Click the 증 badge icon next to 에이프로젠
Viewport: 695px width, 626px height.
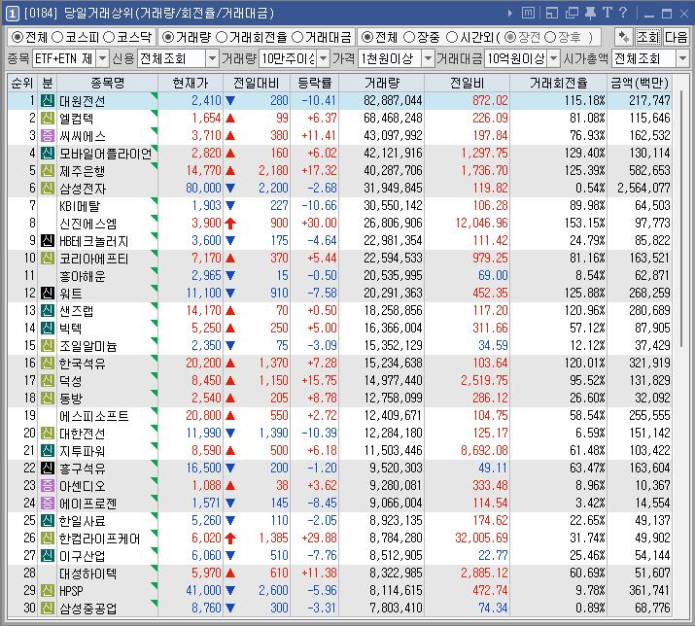point(48,504)
